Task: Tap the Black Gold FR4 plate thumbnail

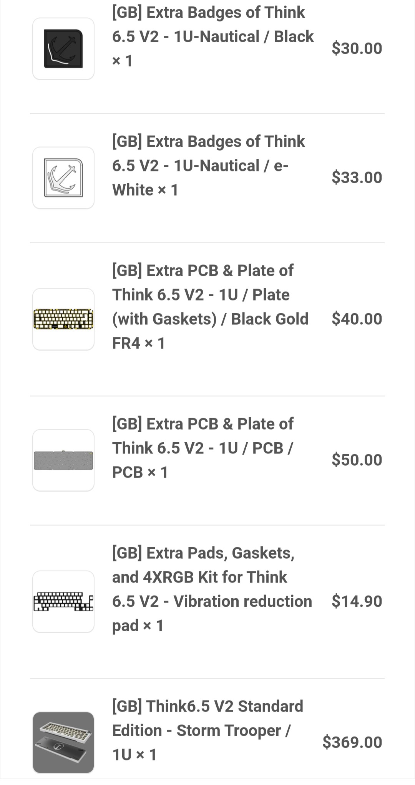Action: (x=63, y=319)
